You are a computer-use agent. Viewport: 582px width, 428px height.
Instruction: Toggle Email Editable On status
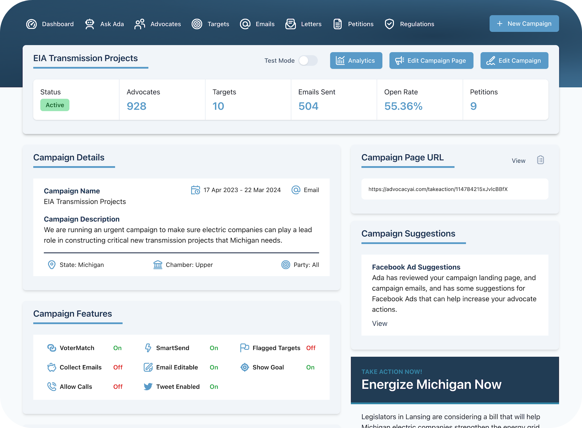click(214, 367)
